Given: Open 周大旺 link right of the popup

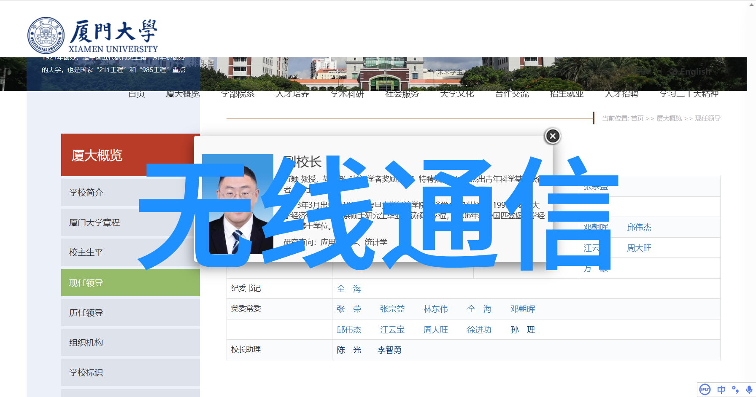Looking at the screenshot, I should 639,248.
